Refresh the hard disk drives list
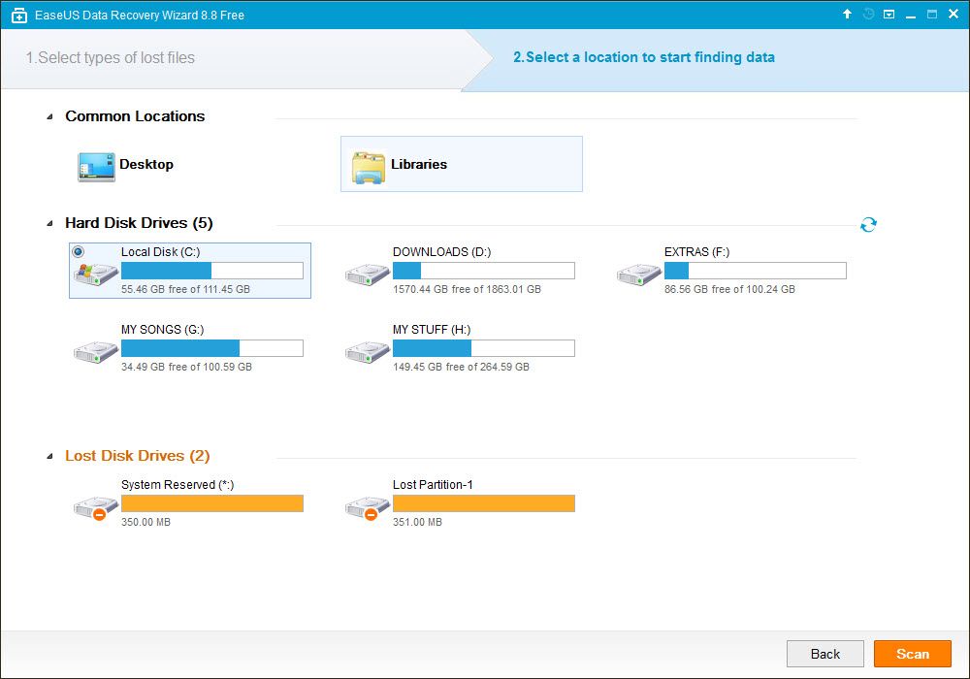The width and height of the screenshot is (970, 679). pos(868,224)
